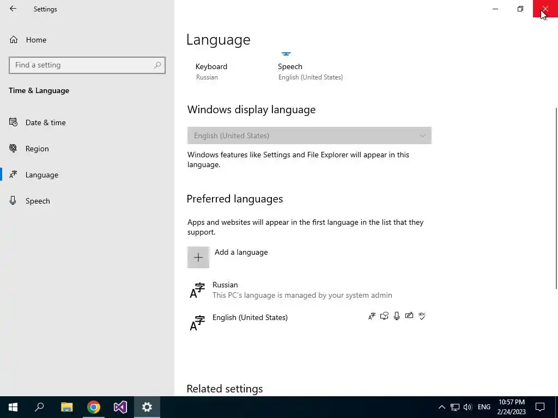This screenshot has width=558, height=418.
Task: Click the vertical scrollbar of the Language page
Action: [556, 198]
